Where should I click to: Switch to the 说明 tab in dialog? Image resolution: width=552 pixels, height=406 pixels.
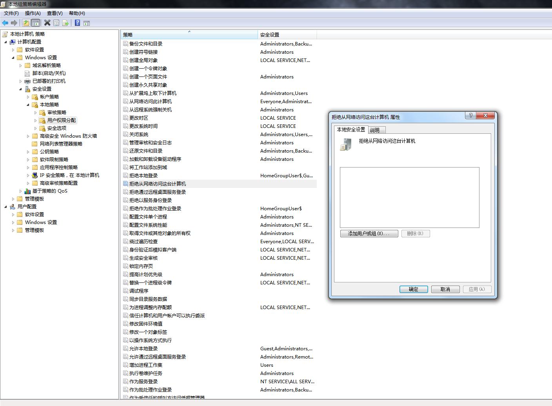click(x=374, y=130)
